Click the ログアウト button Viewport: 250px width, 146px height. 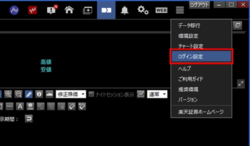coord(200,5)
